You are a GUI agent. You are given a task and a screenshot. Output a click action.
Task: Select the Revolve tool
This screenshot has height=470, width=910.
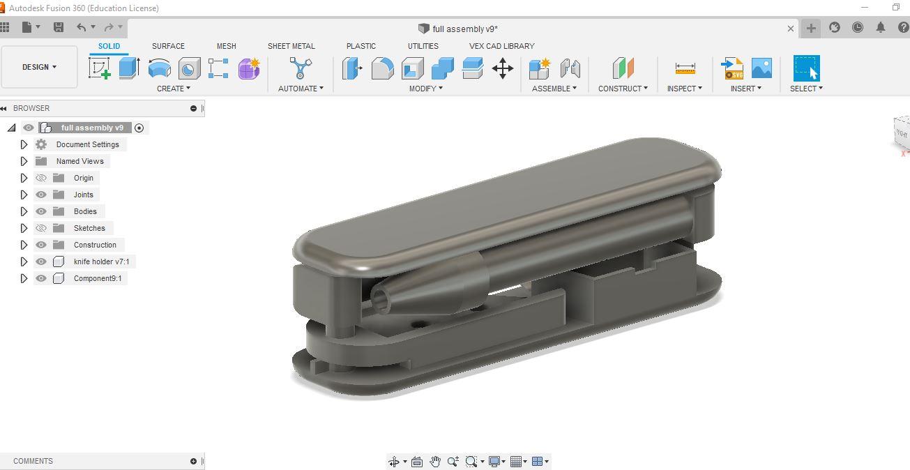[x=160, y=68]
